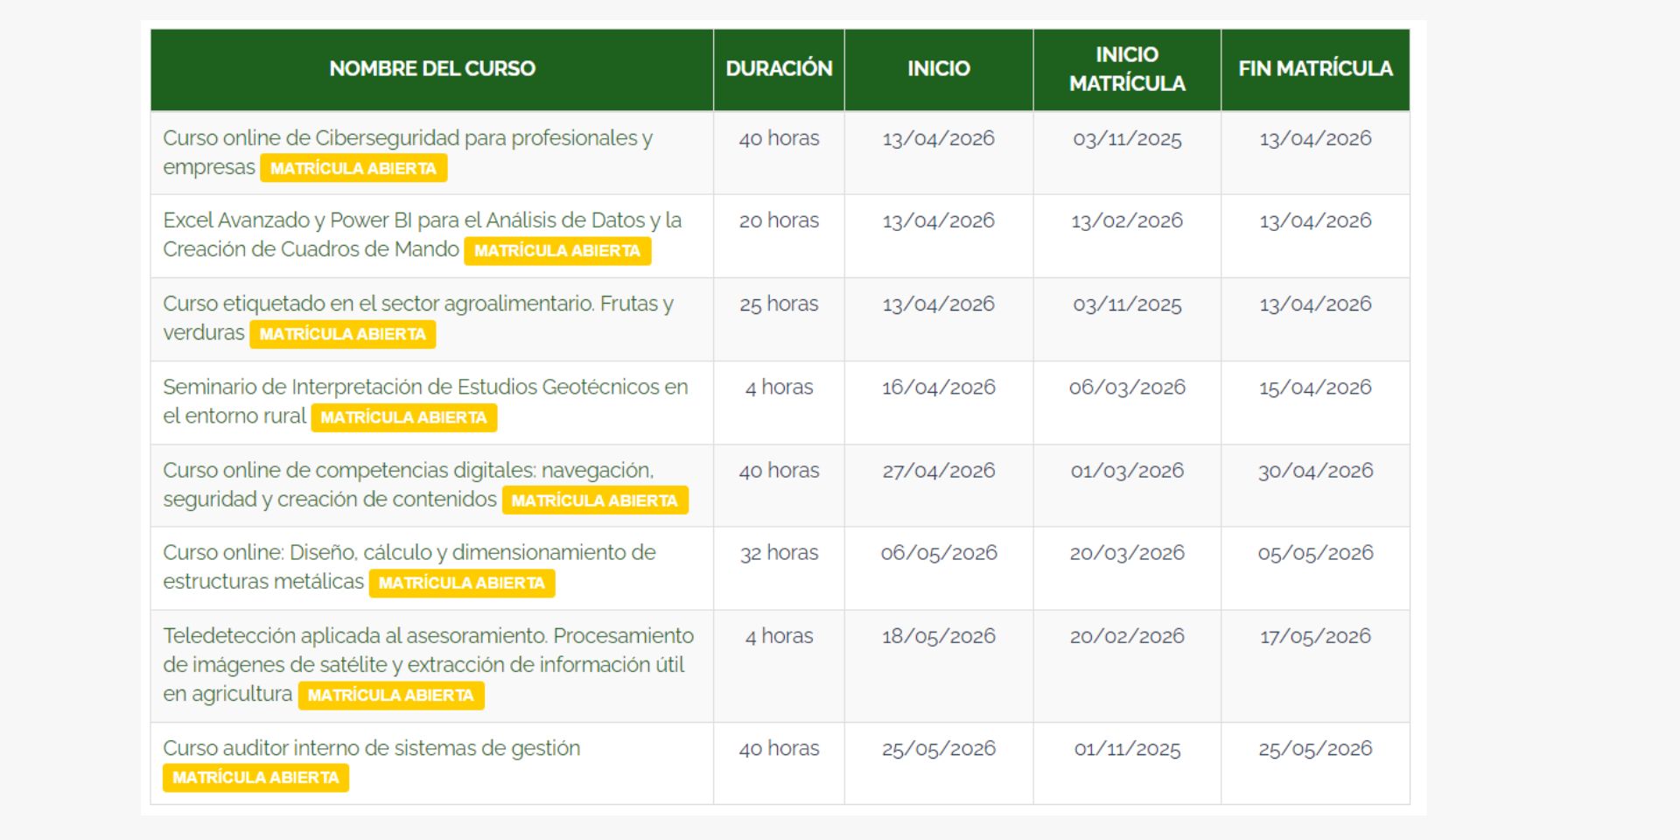
Task: Open the Seminario de Estudios Geotécnicos course
Action: pyautogui.click(x=425, y=388)
